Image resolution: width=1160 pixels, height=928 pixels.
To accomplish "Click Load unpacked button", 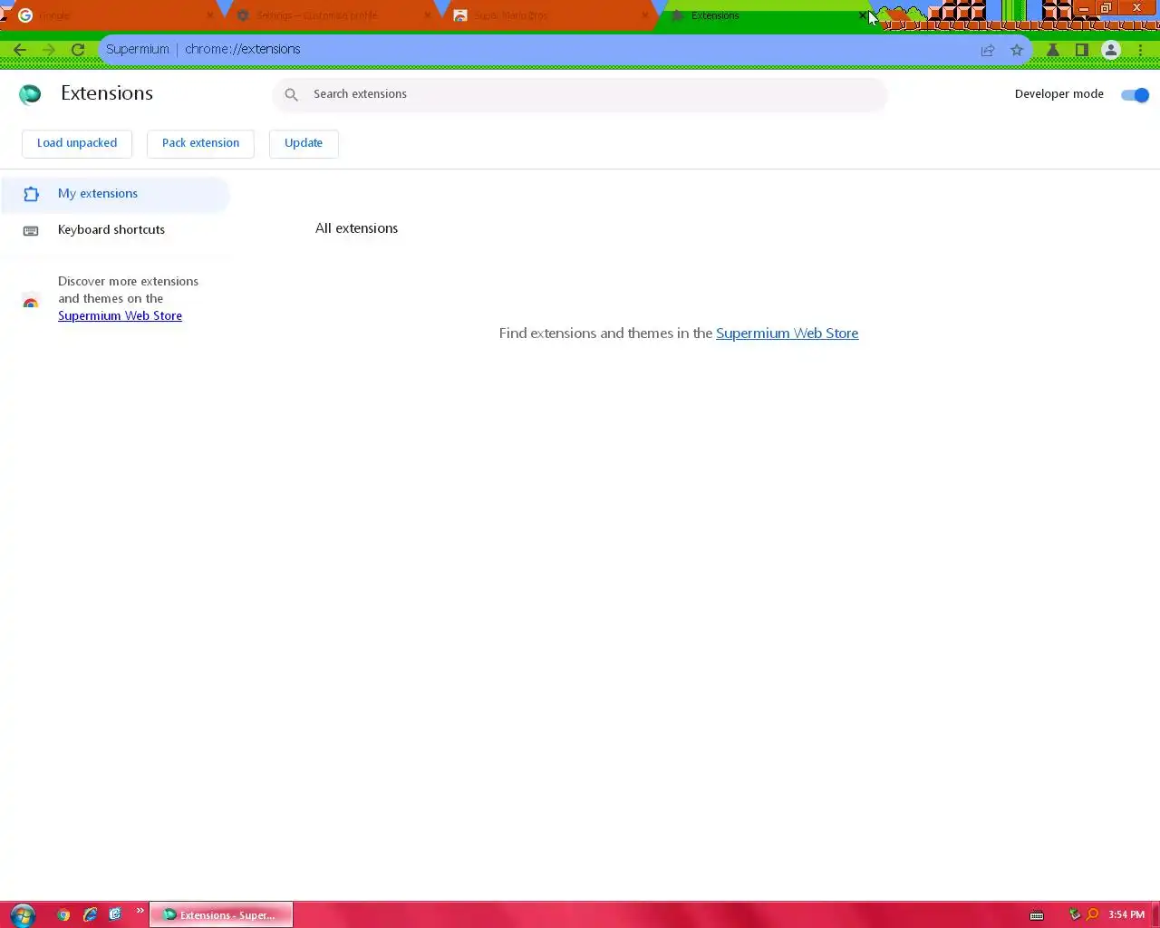I will tap(77, 143).
